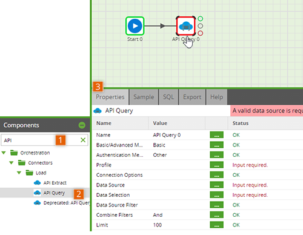Collapse the Connectors tree node arrow

[x=12, y=163]
